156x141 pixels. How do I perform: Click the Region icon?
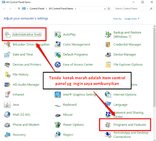58,135
